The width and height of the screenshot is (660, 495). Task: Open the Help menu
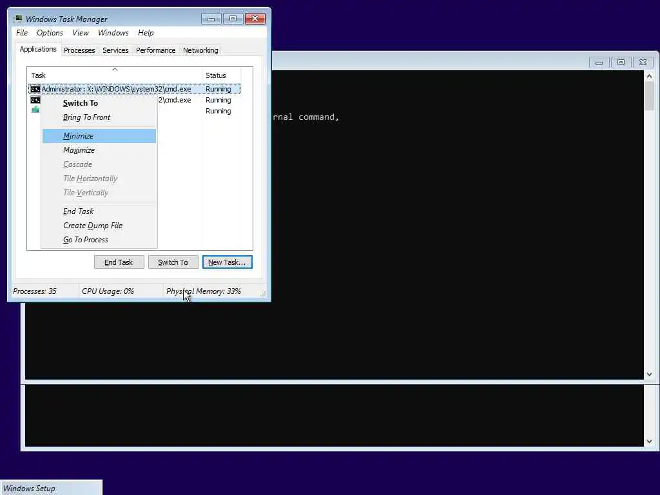(x=146, y=33)
